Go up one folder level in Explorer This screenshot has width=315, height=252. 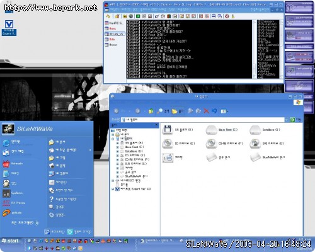[x=151, y=111]
